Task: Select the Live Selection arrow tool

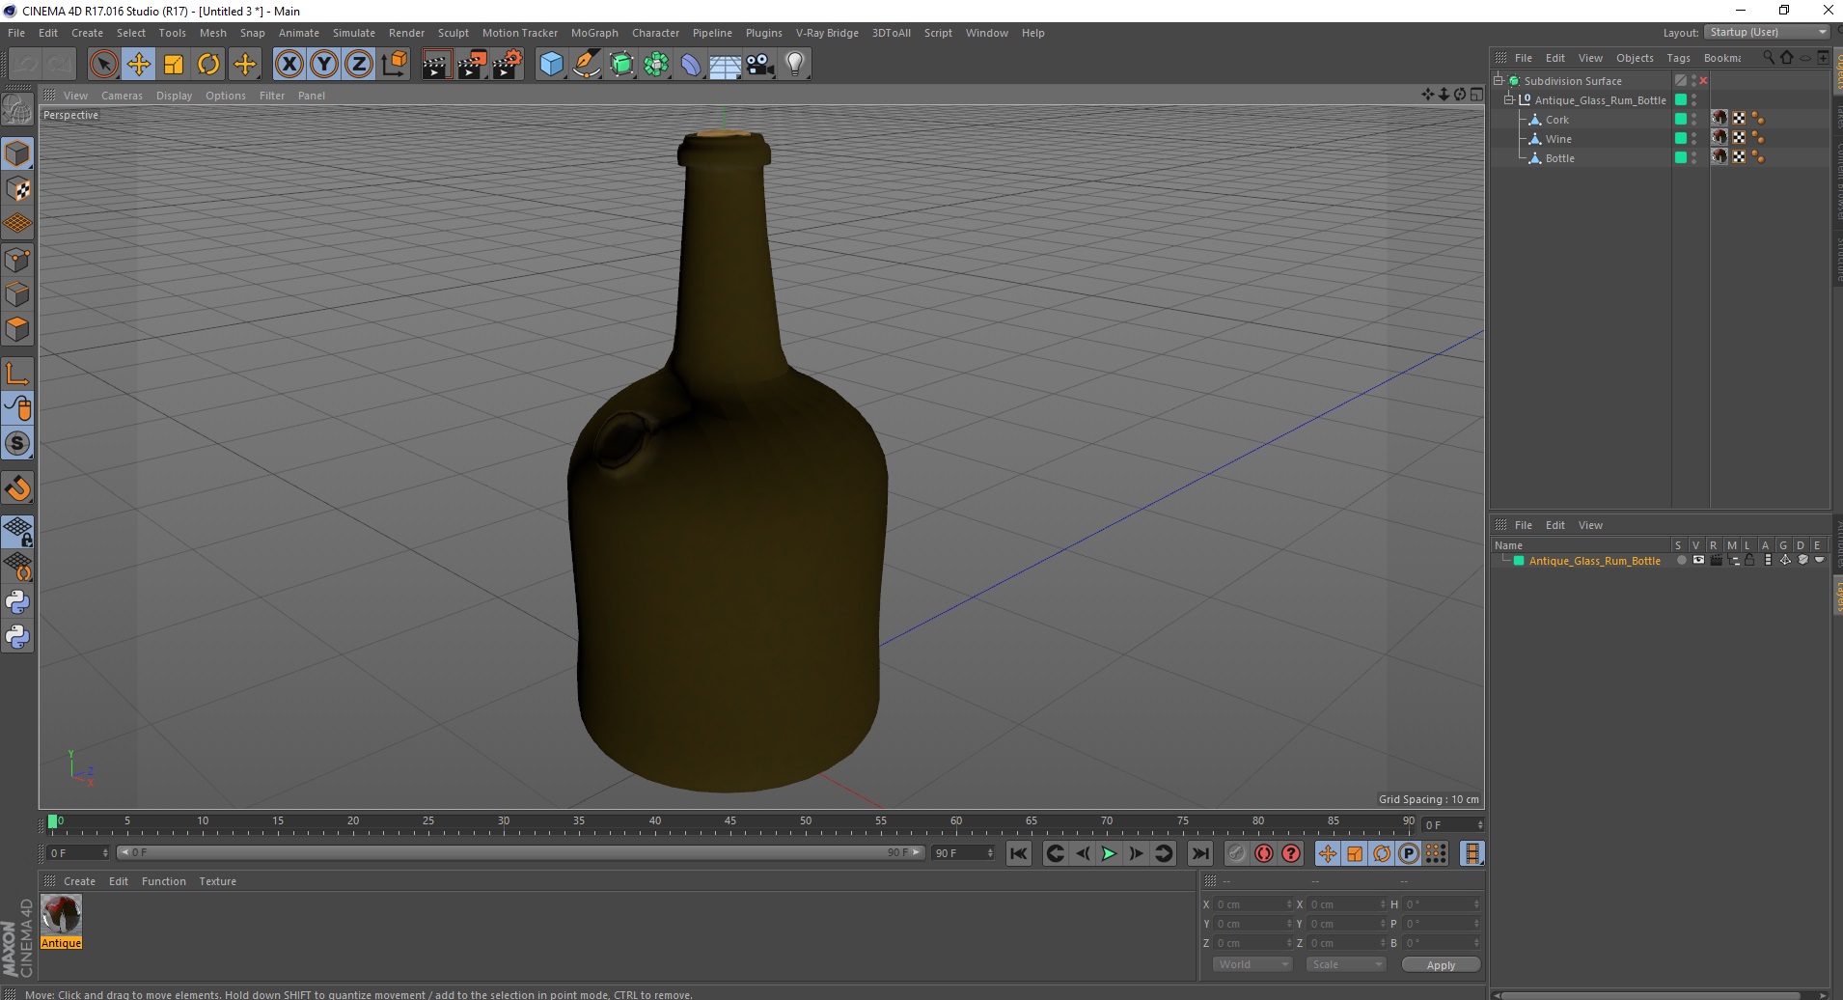Action: [103, 65]
